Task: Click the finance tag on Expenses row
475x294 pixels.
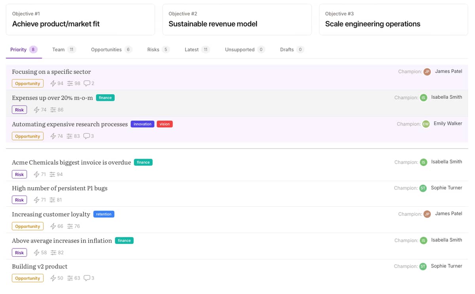Action: click(x=105, y=98)
